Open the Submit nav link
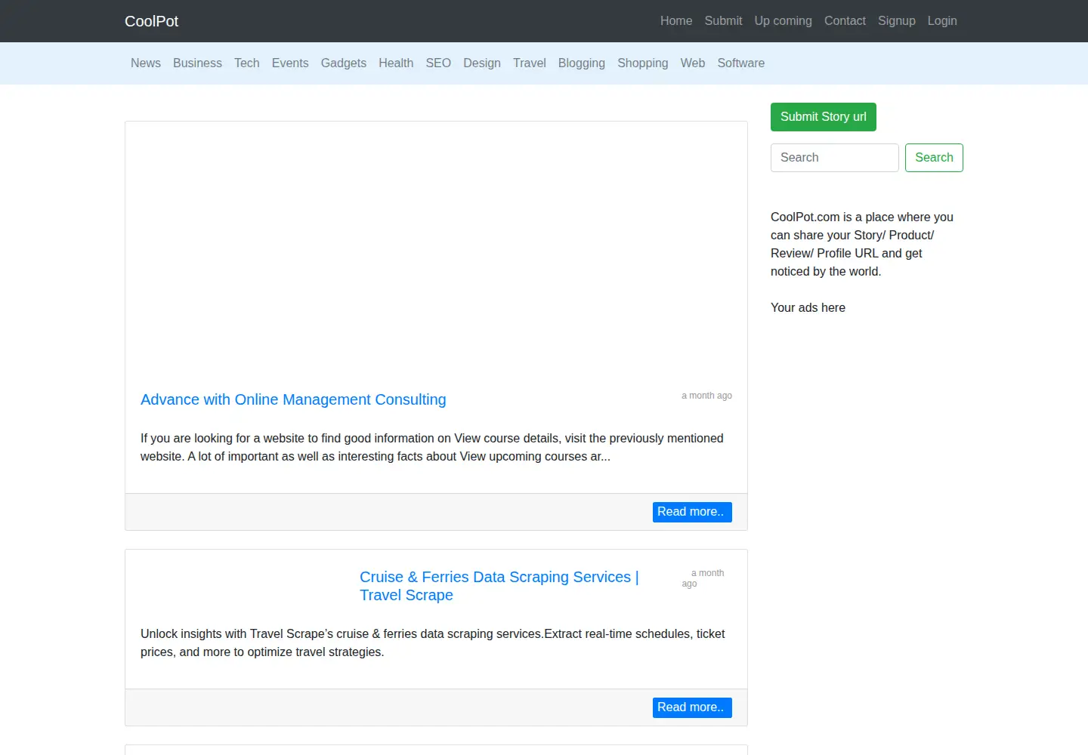The width and height of the screenshot is (1088, 755). (x=723, y=21)
